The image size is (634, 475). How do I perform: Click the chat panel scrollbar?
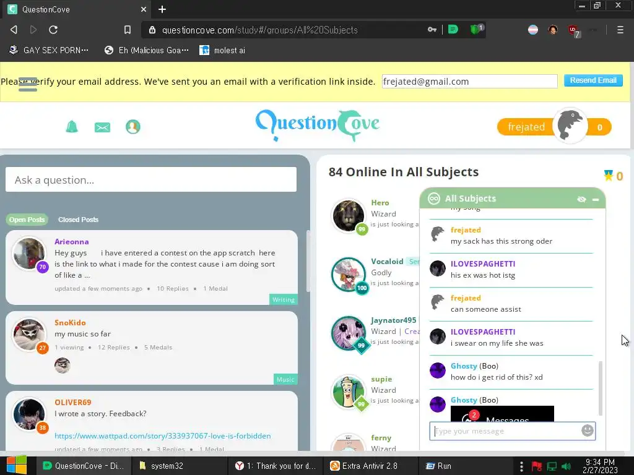601,388
